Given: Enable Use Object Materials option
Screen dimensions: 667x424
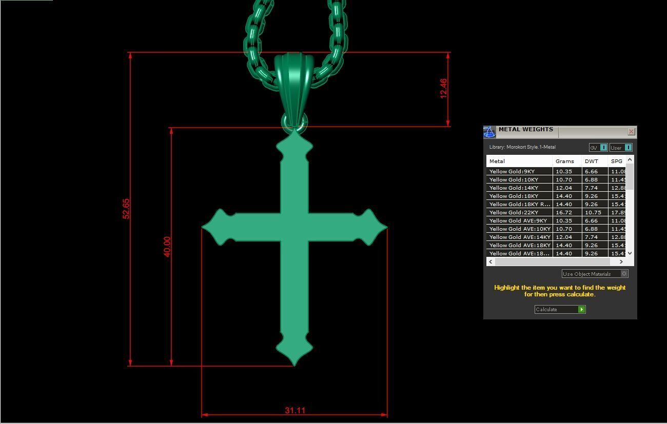Looking at the screenshot, I should [x=595, y=274].
